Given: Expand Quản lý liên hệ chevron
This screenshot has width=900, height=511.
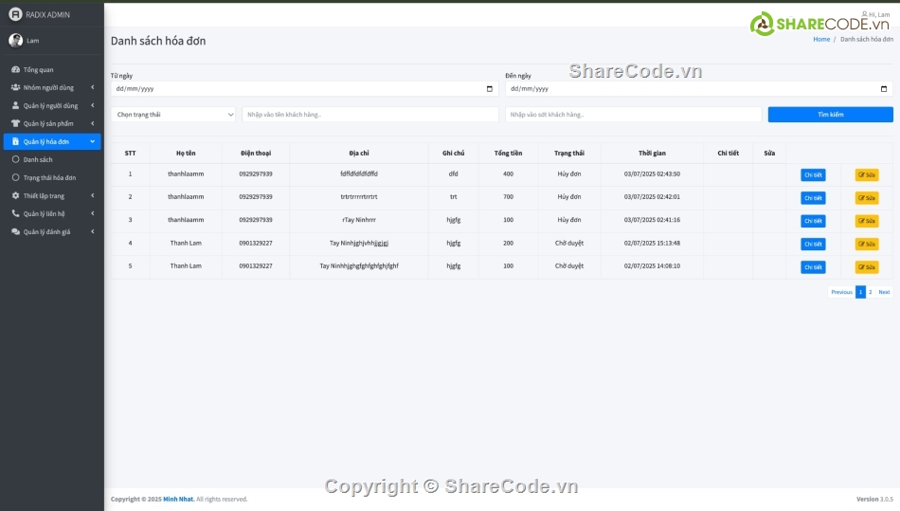Looking at the screenshot, I should click(x=93, y=213).
